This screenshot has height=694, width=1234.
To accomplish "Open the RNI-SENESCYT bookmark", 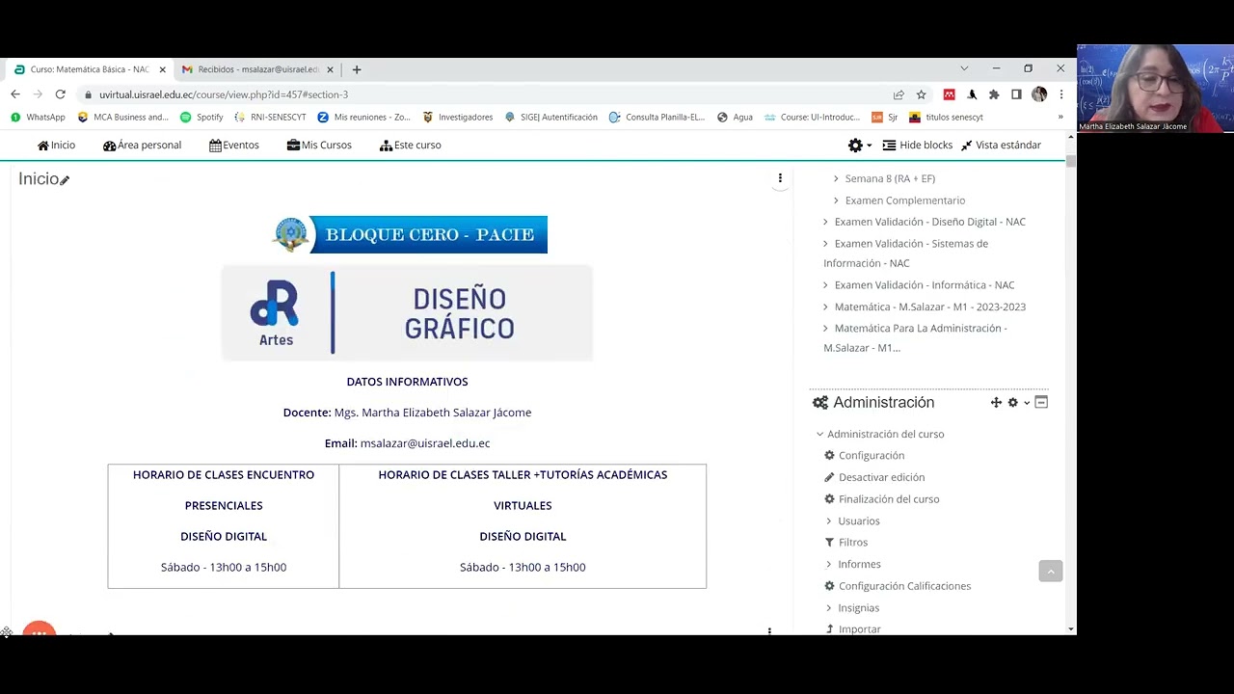I will pyautogui.click(x=269, y=117).
